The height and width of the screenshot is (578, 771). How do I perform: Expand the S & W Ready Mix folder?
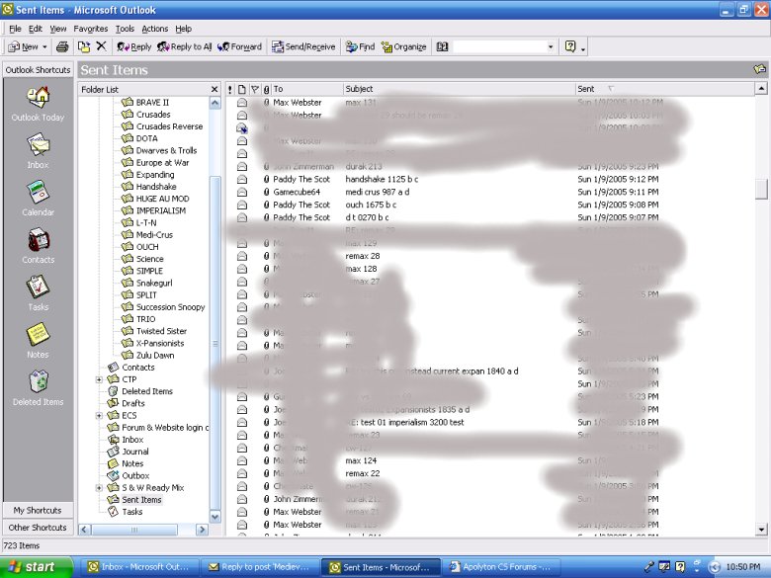pos(99,488)
